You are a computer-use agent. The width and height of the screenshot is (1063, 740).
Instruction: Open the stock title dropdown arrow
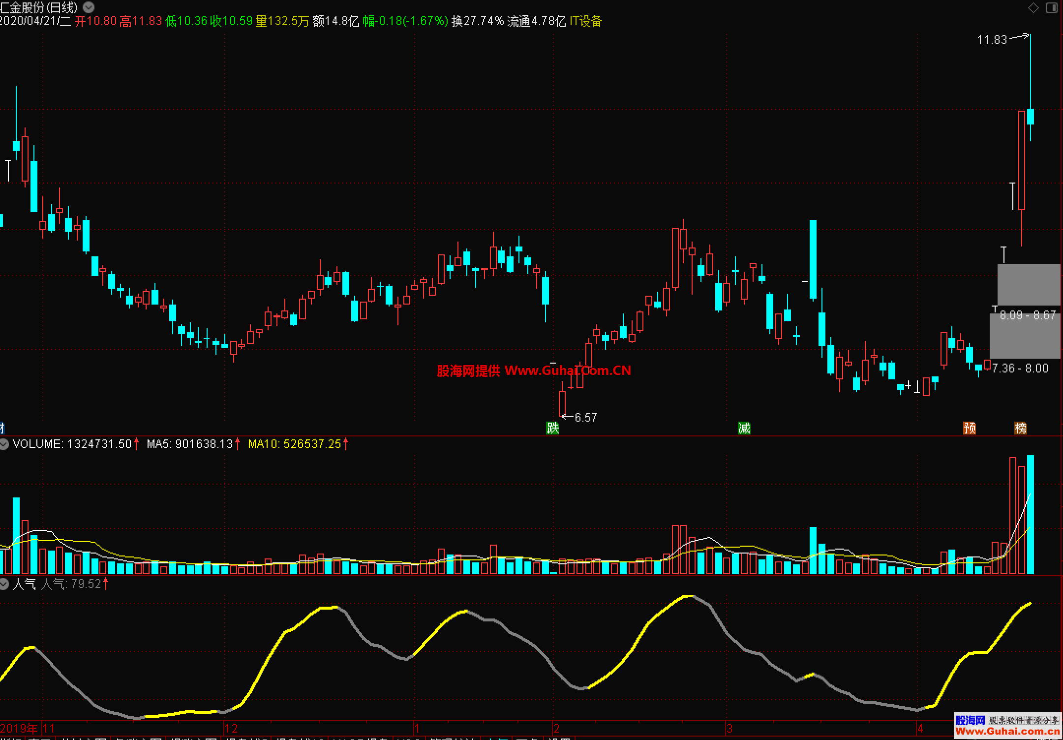click(x=89, y=7)
